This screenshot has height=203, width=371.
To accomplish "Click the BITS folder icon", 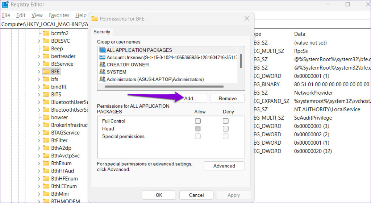I will pyautogui.click(x=46, y=94).
